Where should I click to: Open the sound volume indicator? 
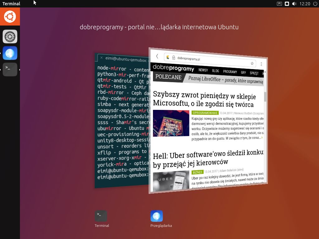[x=294, y=4]
